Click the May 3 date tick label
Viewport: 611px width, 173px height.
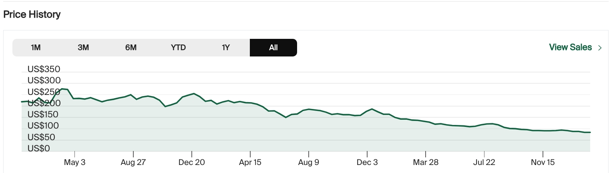coord(75,163)
